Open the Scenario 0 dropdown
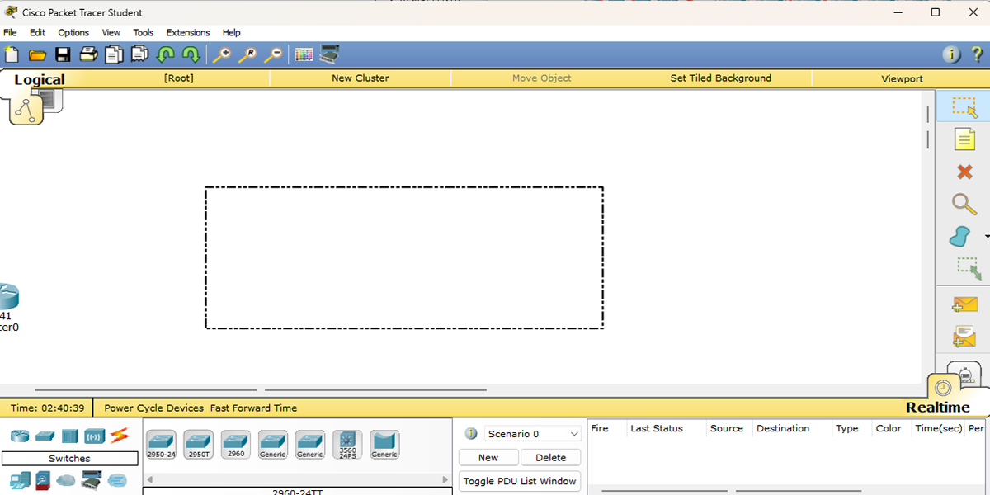990x495 pixels. (533, 434)
